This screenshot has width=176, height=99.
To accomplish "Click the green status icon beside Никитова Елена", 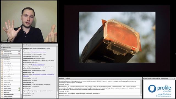I will tap(19, 90).
